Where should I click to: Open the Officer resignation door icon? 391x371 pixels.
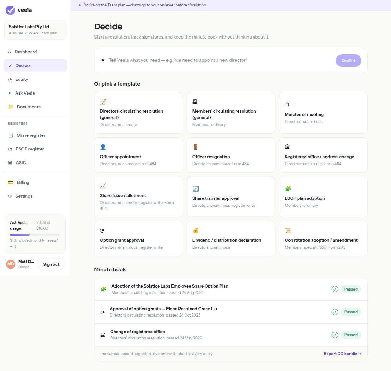195,147
